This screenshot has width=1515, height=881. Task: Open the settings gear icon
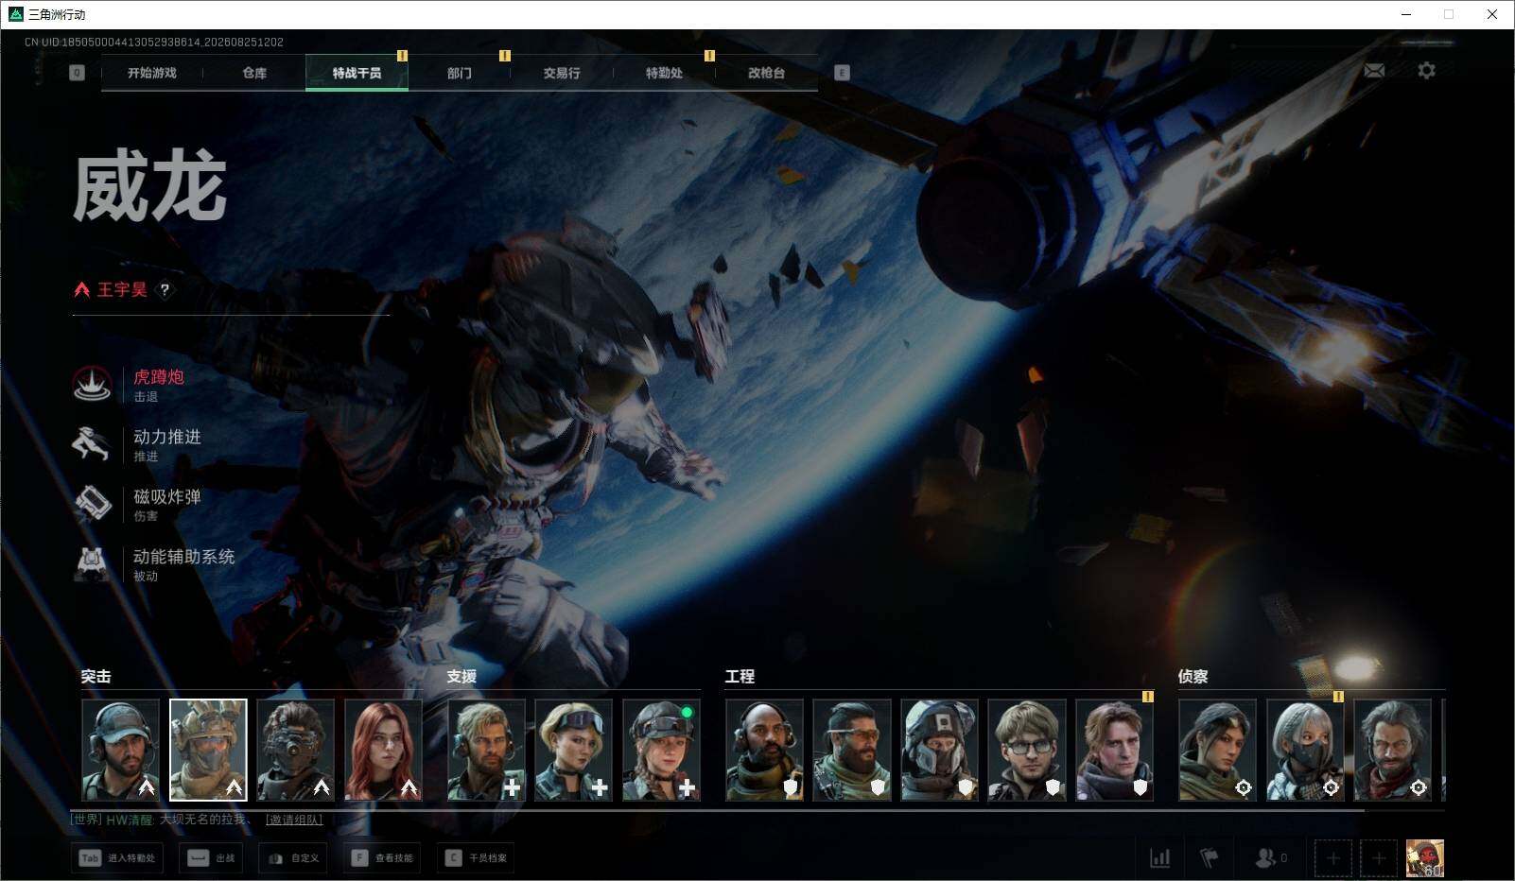[1426, 71]
